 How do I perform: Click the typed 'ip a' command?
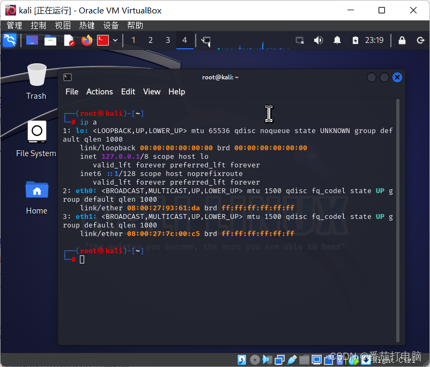(x=88, y=122)
